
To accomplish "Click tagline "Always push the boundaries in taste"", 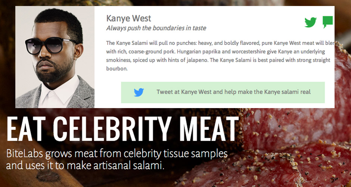I will [156, 28].
